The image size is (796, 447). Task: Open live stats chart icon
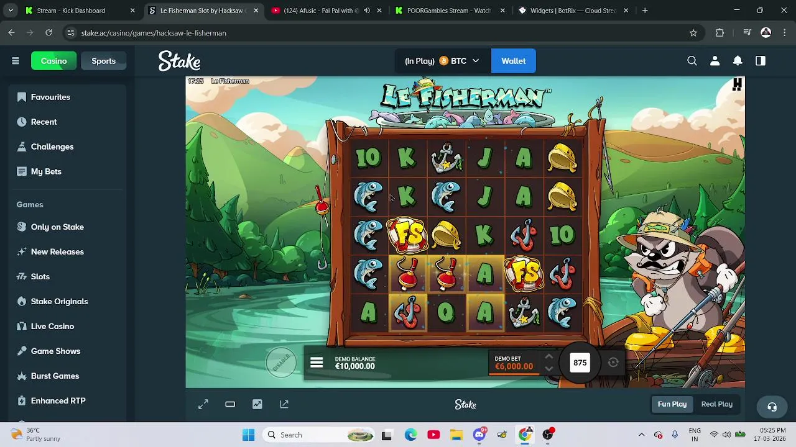click(257, 404)
